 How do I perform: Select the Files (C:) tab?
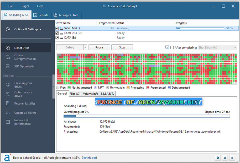click(75, 94)
